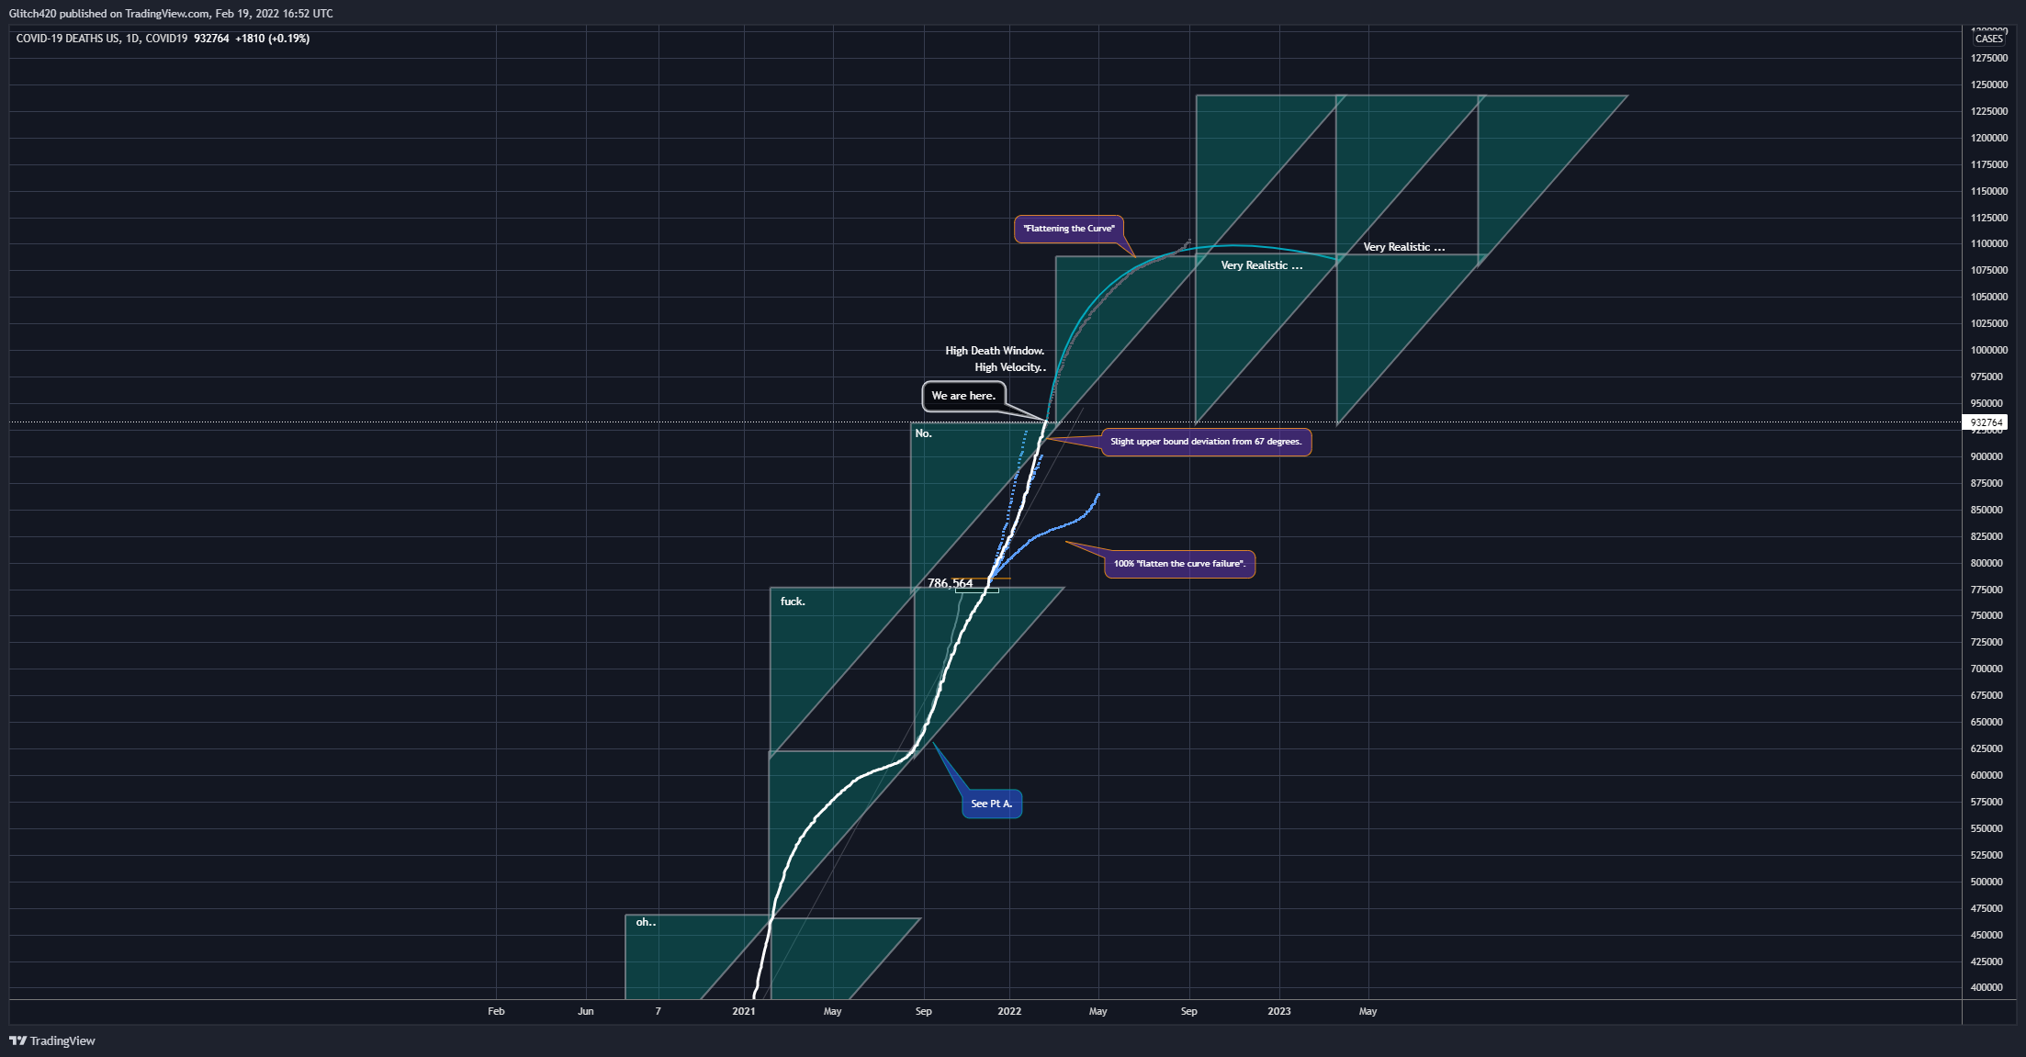Screen dimensions: 2026x1057
Task: Select the current value tag 932764 on price axis
Action: coord(1987,422)
